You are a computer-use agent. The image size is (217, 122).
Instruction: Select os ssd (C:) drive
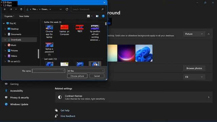click(14, 61)
